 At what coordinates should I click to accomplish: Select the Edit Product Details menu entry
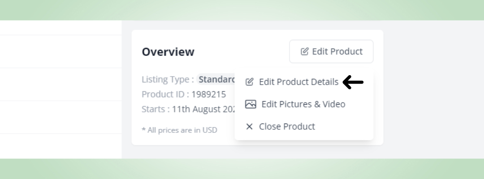(x=298, y=82)
